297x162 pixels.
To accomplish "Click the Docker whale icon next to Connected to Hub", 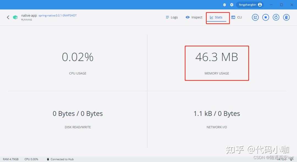I will pyautogui.click(x=47, y=159).
